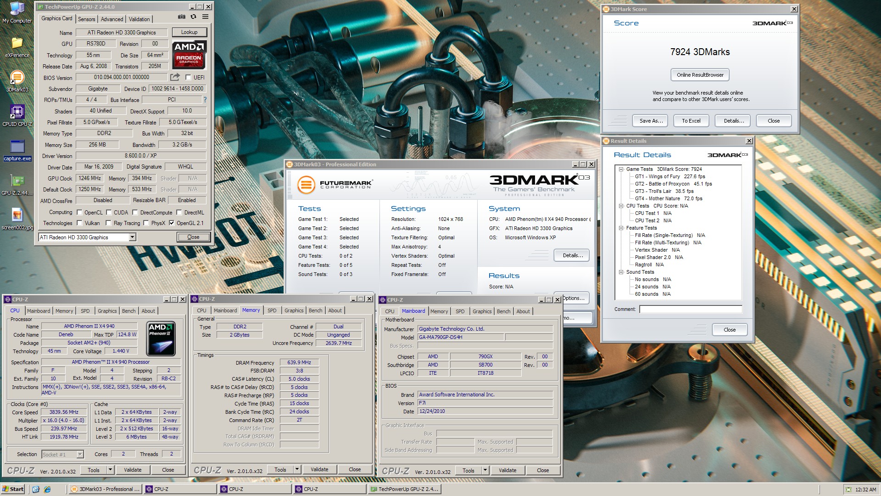Screen dimensions: 881x496
Task: Toggle the DirectCompute checkbox
Action: coord(135,213)
